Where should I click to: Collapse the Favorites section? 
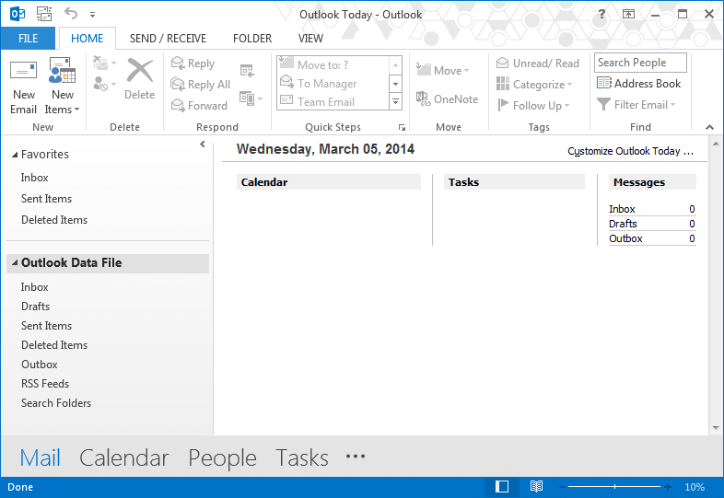(x=15, y=155)
